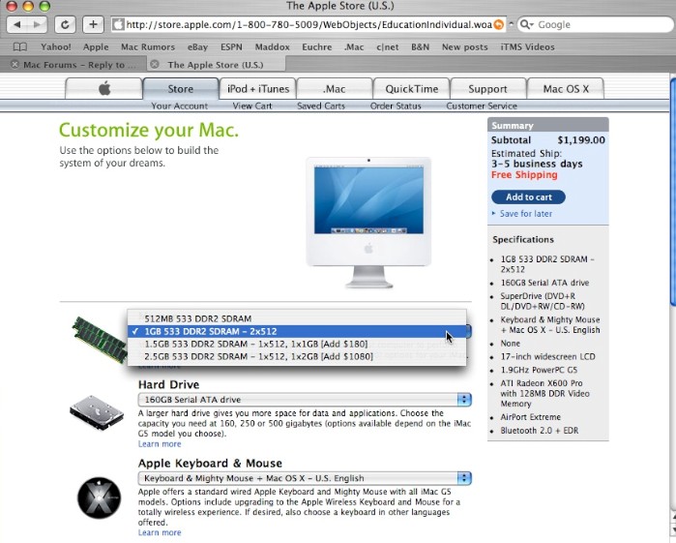Open the Apple bookmark
The height and width of the screenshot is (543, 676).
(96, 46)
